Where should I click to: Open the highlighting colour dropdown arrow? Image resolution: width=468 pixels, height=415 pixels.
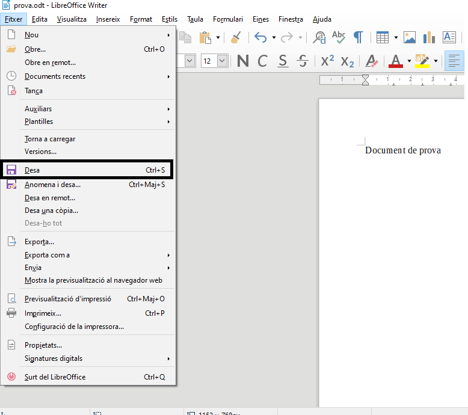(436, 61)
